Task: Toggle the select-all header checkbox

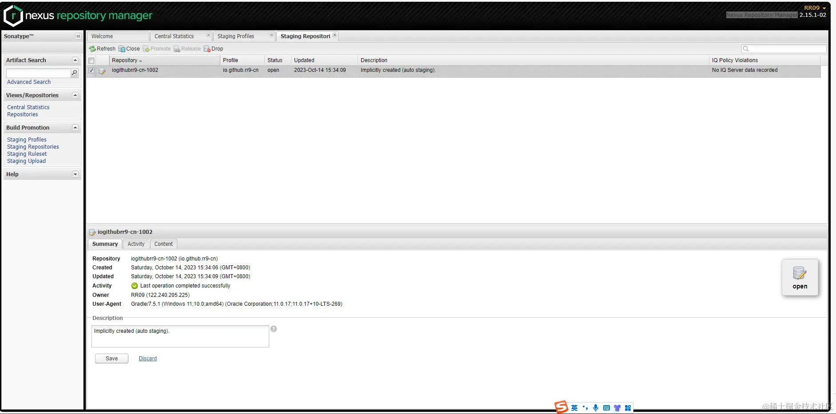Action: [x=92, y=60]
